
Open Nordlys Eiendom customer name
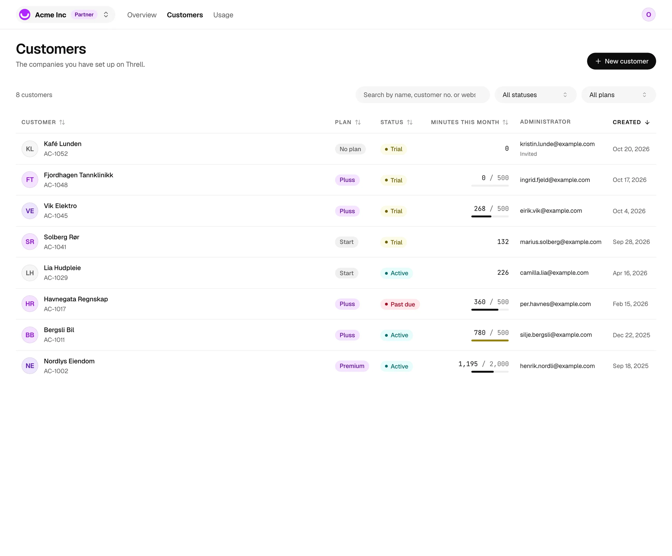[x=69, y=361]
